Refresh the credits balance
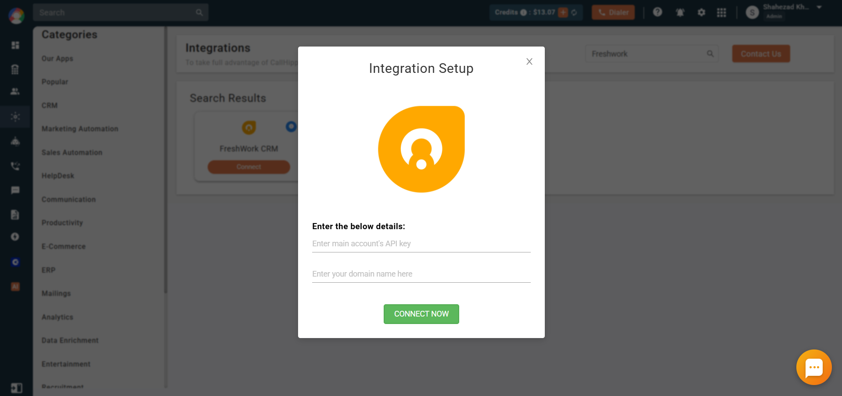The height and width of the screenshot is (396, 842). coord(574,12)
